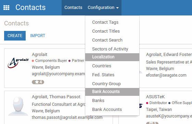Click the IMPORT link
192x124 pixels.
[38, 36]
